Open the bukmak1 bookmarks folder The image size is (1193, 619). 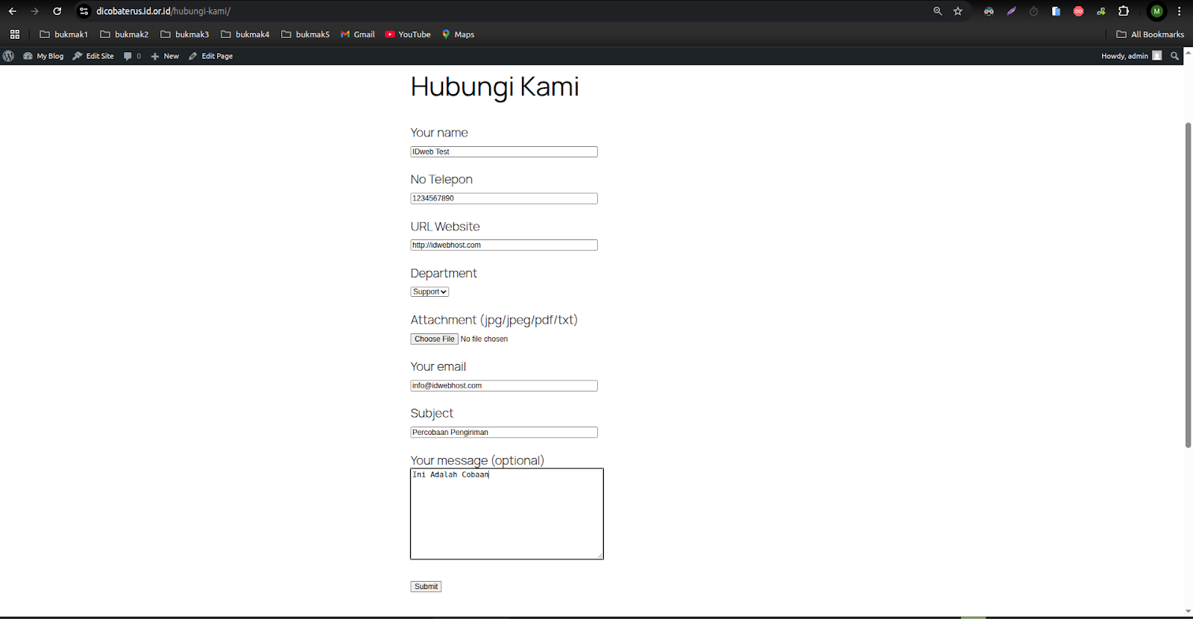click(x=64, y=34)
